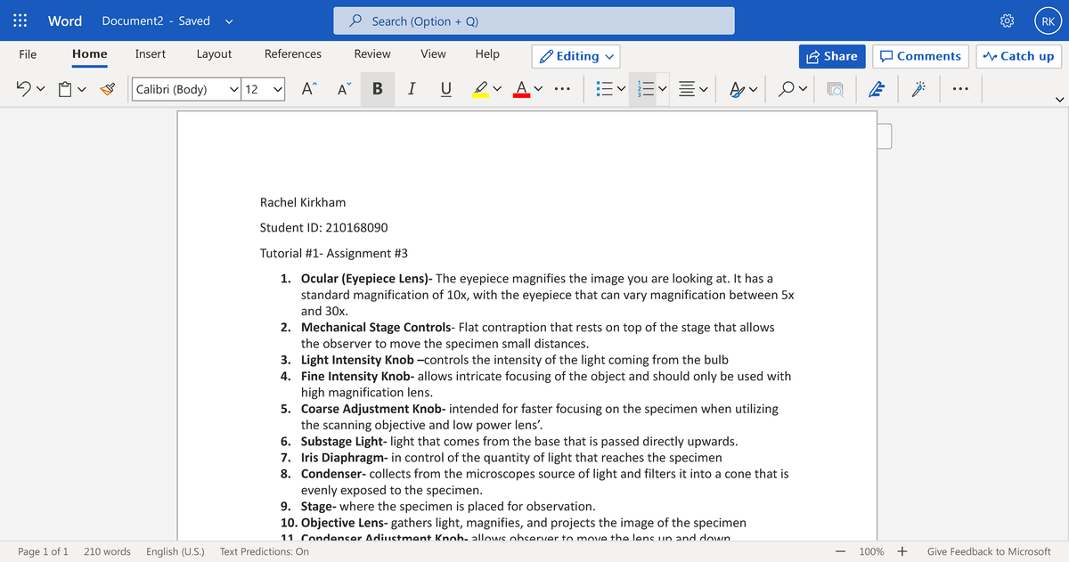Switch to the Insert ribbon tab
The height and width of the screenshot is (562, 1069).
(x=150, y=54)
